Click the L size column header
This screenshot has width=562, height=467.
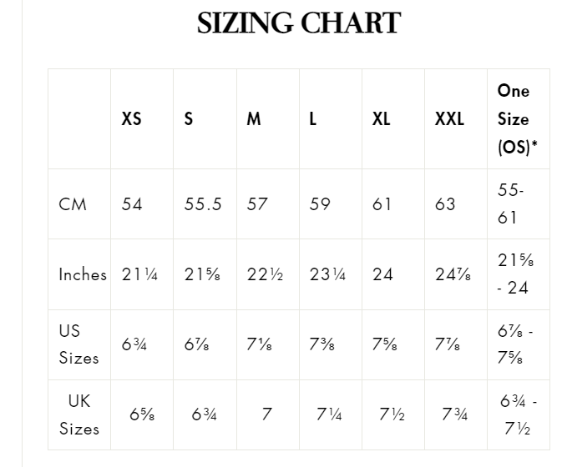coord(313,118)
